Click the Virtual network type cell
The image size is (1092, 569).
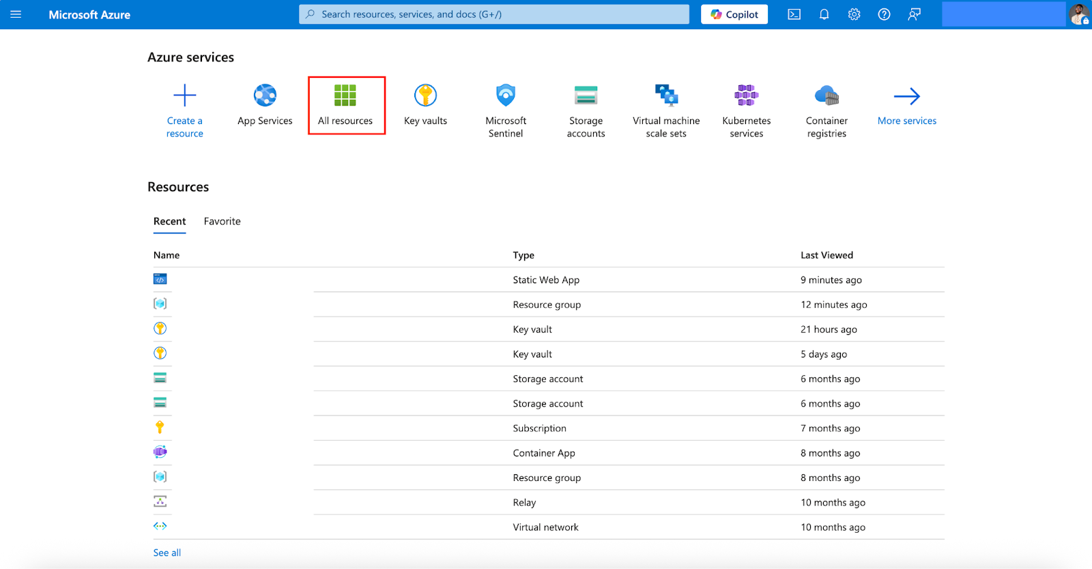pos(545,527)
